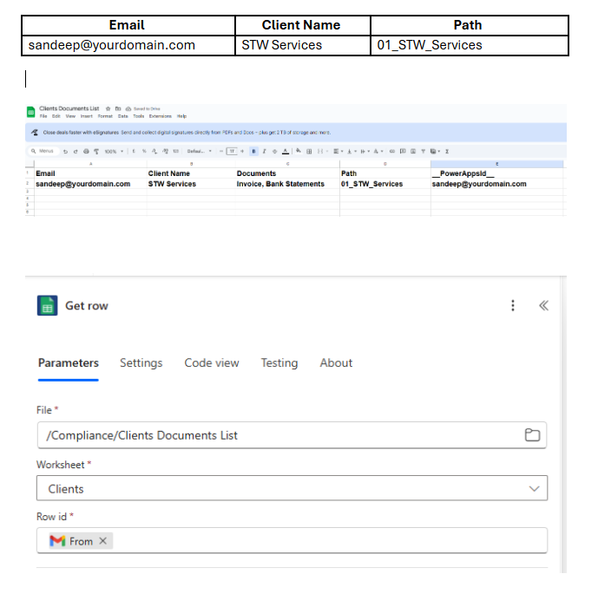
Task: Switch to the Testing tab
Action: tap(279, 362)
